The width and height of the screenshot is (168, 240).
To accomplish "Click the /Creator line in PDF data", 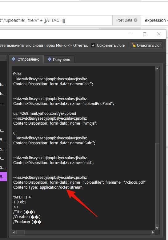I will 27,217.
